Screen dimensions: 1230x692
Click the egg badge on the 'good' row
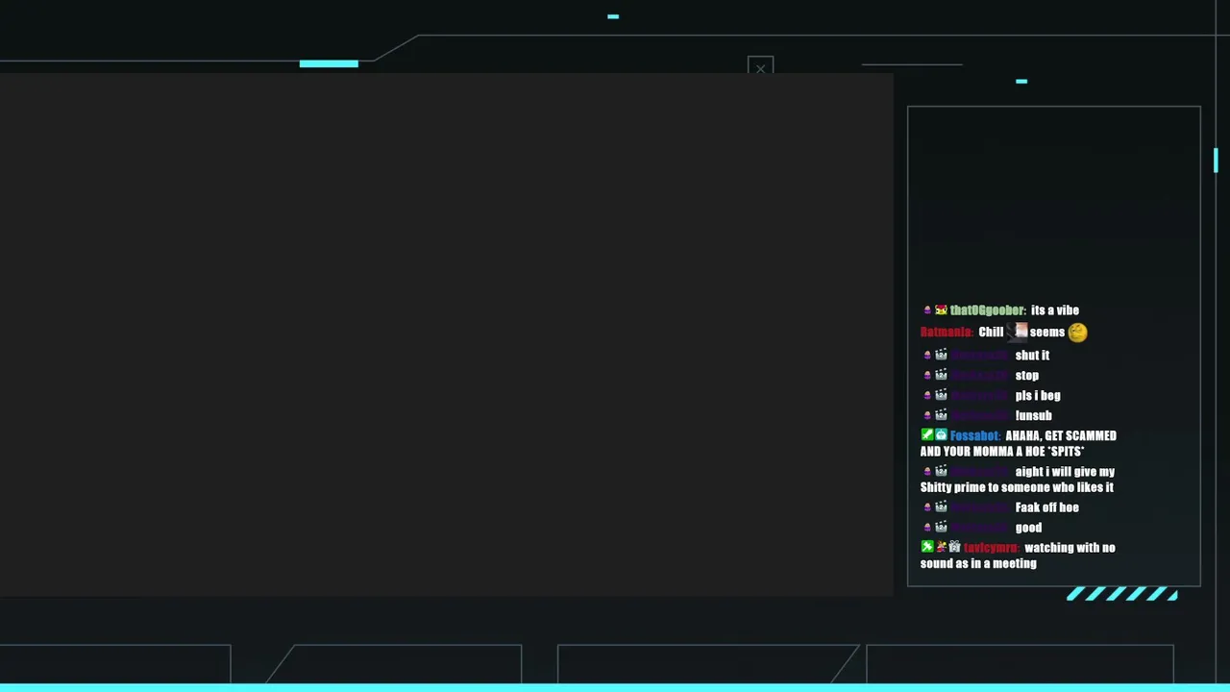tap(926, 528)
